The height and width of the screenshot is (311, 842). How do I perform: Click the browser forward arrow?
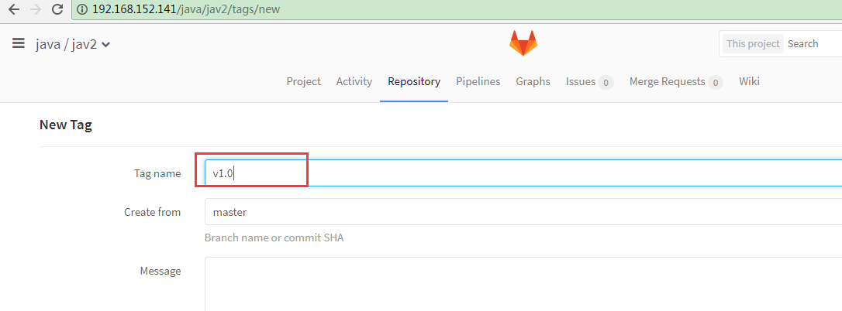pyautogui.click(x=35, y=10)
